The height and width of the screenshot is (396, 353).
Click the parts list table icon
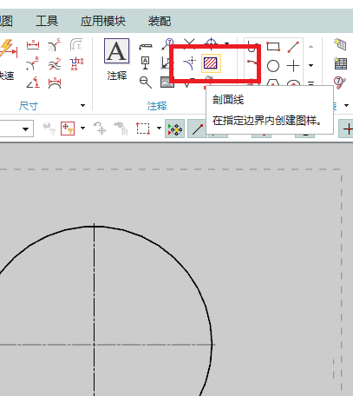(x=340, y=63)
